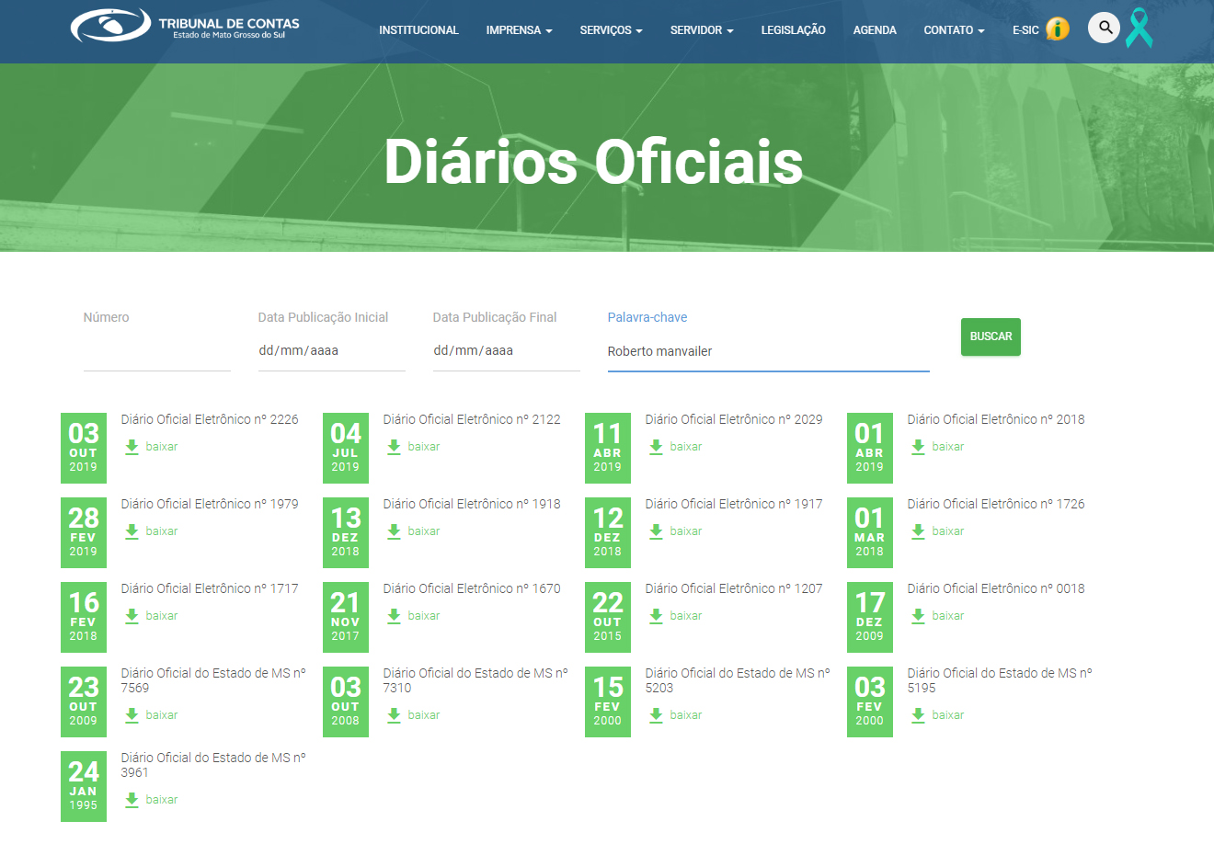
Task: Click the Data Publicação Final date field
Action: (507, 351)
